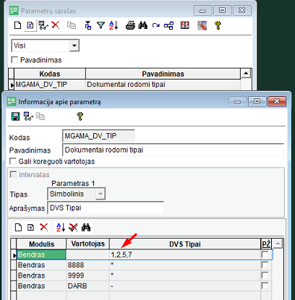Check the PŽ box for user 8888
Viewport: 295px width, 300px height.
click(265, 265)
